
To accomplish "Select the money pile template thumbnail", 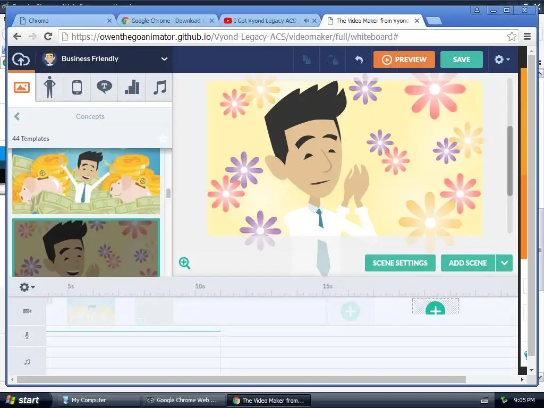I will [86, 181].
